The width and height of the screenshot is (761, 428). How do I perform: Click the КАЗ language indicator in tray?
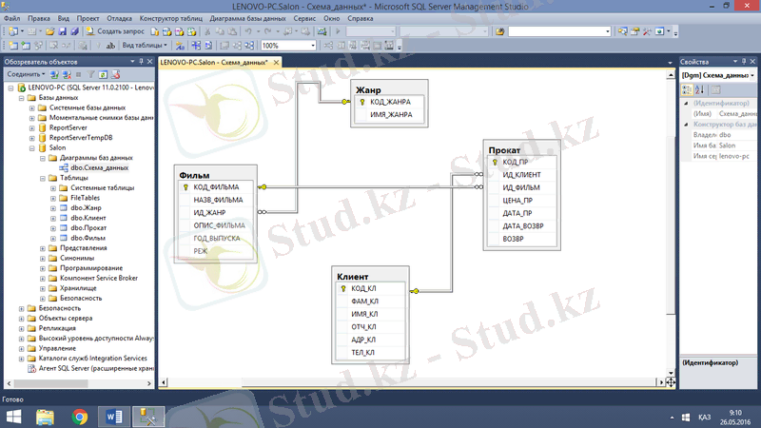point(705,418)
